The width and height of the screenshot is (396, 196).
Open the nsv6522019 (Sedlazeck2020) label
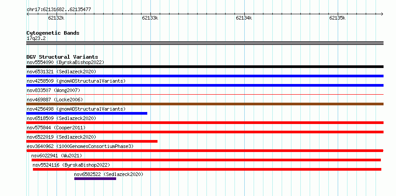(61, 137)
